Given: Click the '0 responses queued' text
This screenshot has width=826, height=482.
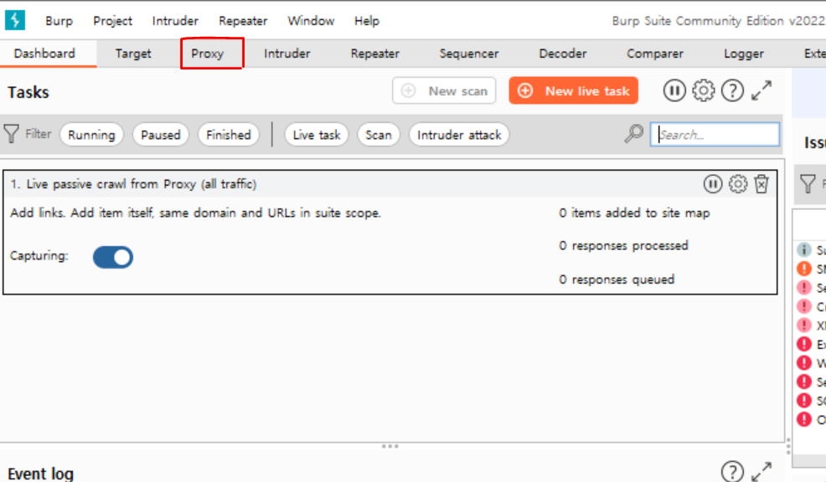Looking at the screenshot, I should (617, 279).
